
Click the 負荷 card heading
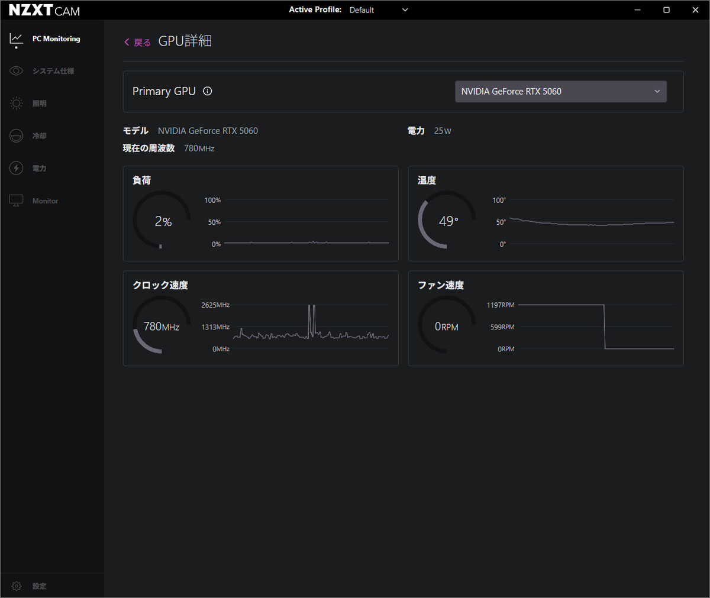pyautogui.click(x=142, y=180)
